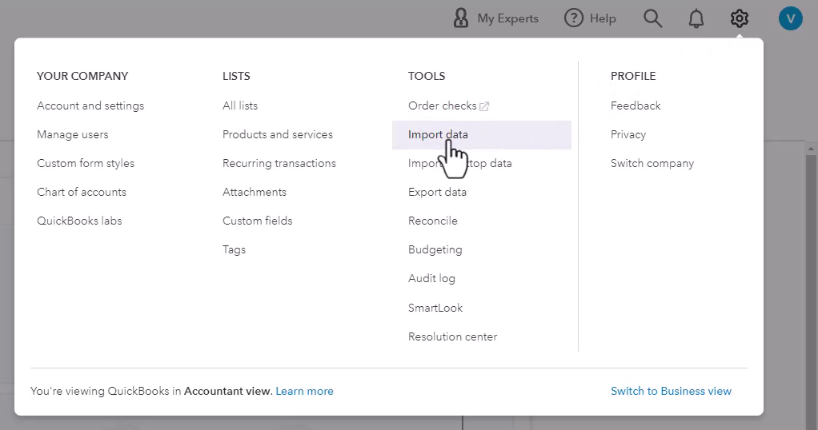This screenshot has height=430, width=818.
Task: Open the My Experts person icon
Action: (x=461, y=18)
